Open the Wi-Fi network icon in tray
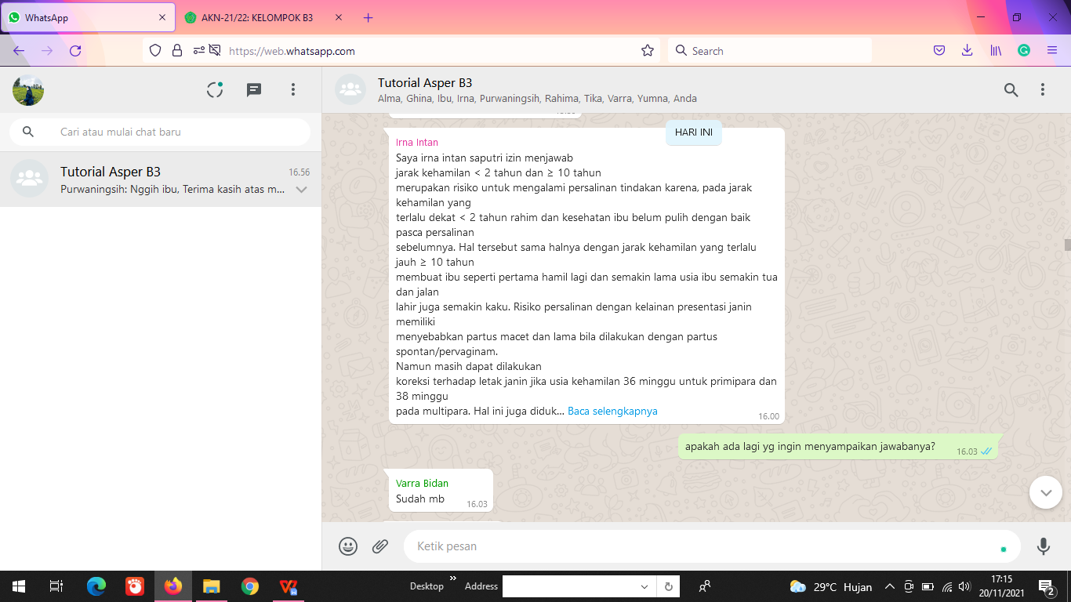1071x602 pixels. pyautogui.click(x=947, y=586)
